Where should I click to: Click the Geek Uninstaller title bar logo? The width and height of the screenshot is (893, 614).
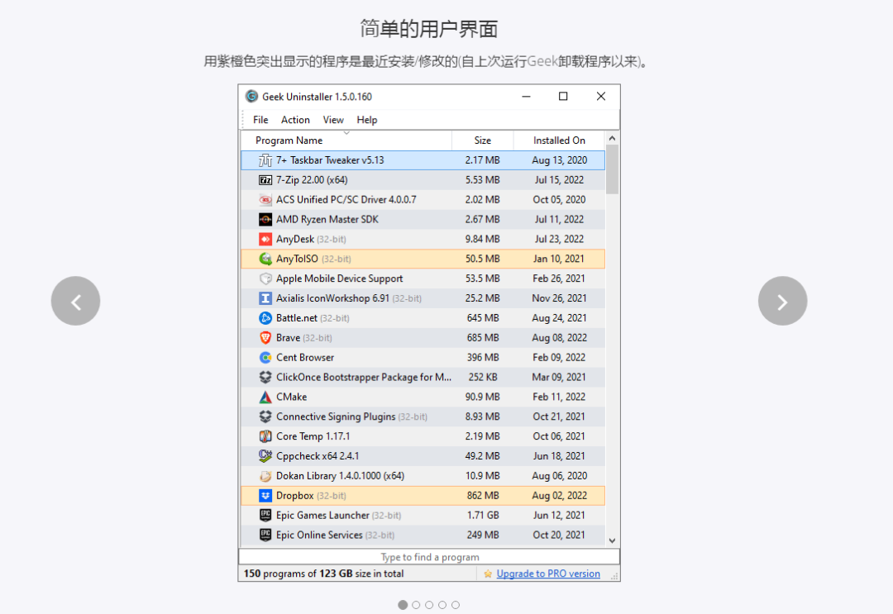251,96
